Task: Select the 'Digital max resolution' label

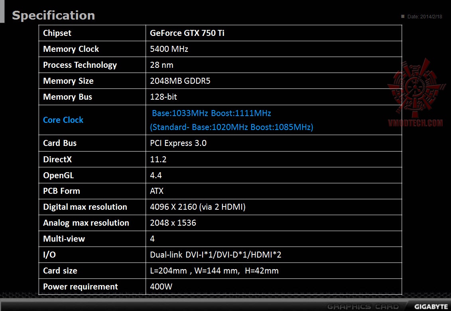Action: (85, 207)
